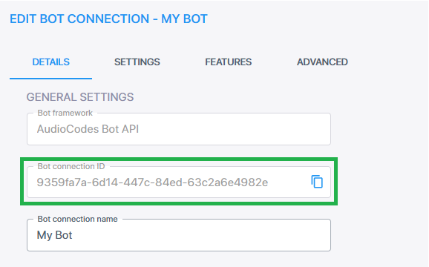Go to the FEATURES tab
The image size is (429, 267).
point(229,62)
